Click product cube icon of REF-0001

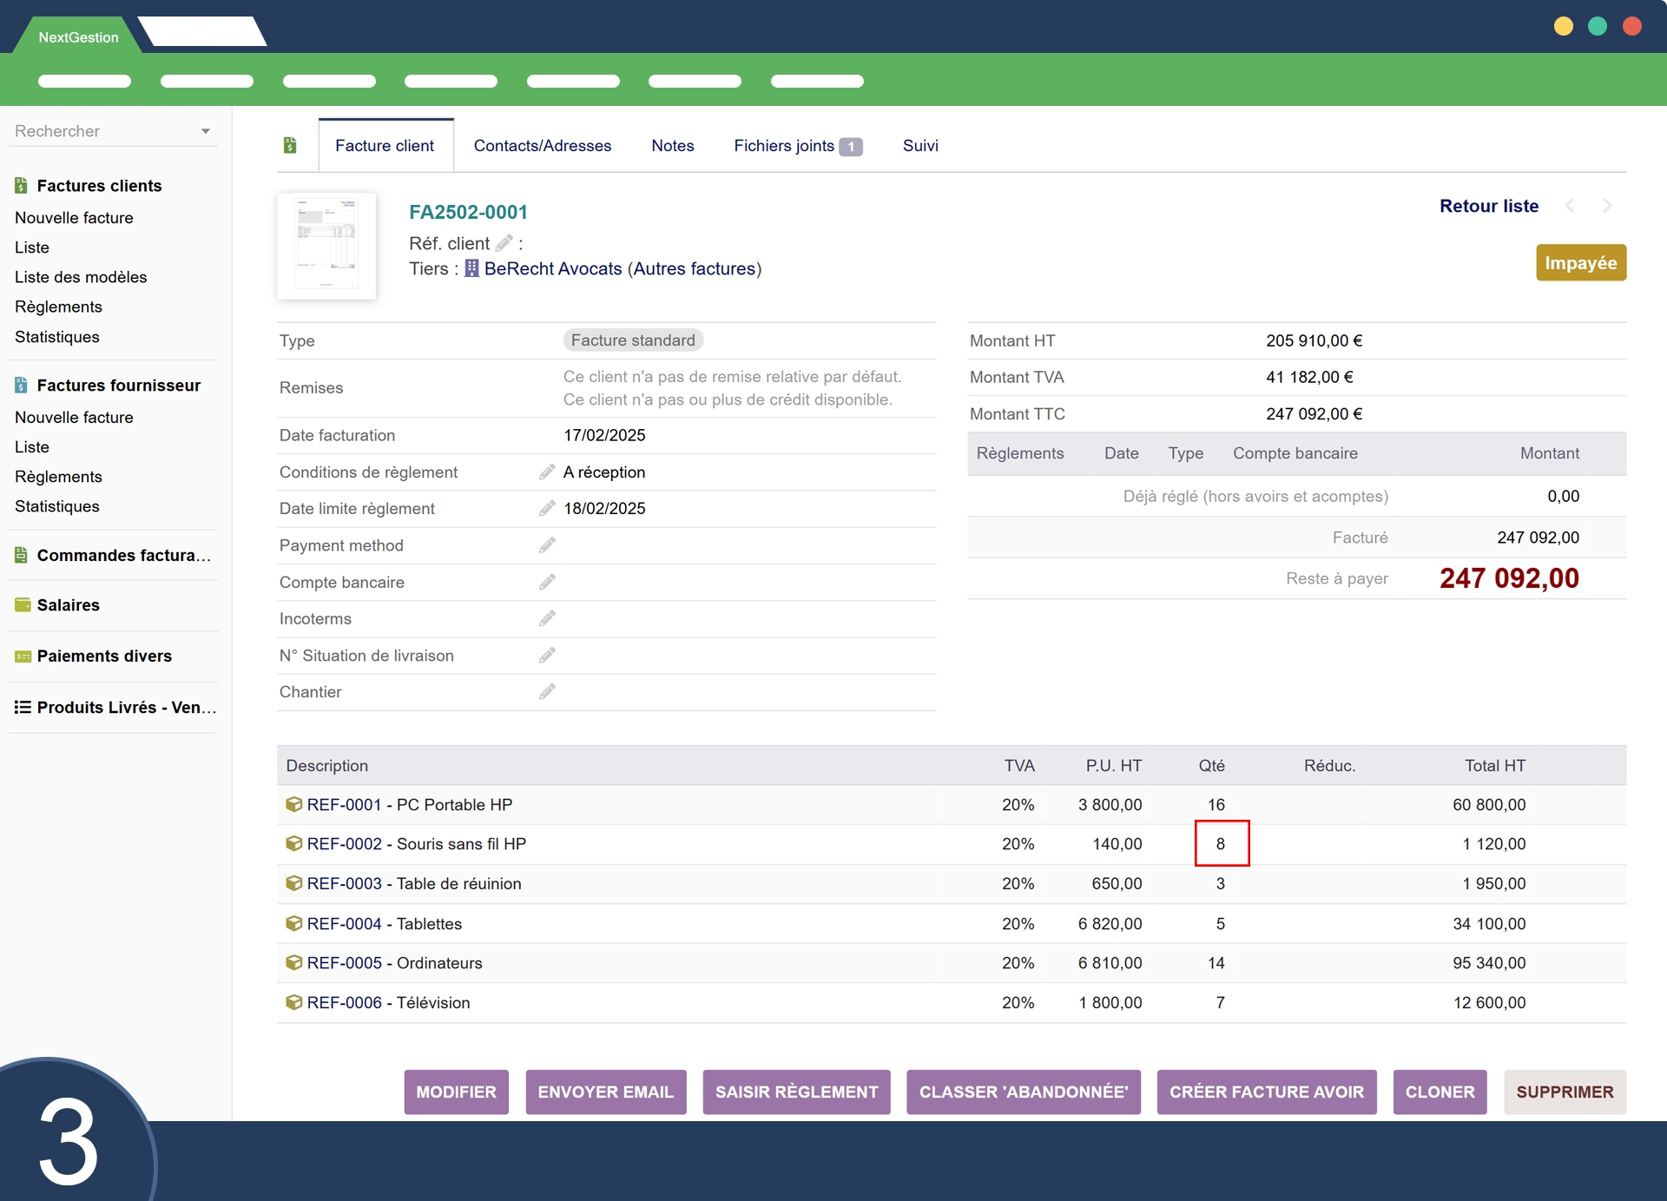point(293,804)
